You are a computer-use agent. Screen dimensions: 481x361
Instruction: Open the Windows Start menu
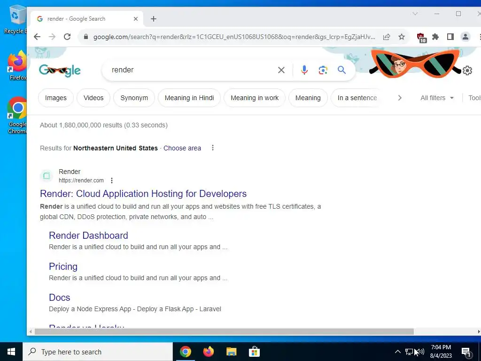tap(11, 352)
